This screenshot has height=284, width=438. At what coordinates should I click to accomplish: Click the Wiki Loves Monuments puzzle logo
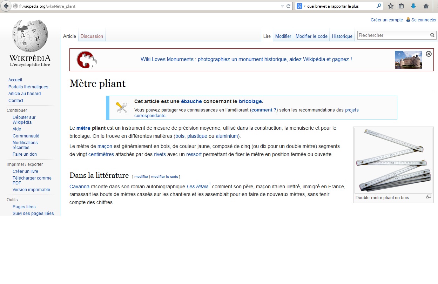(87, 60)
